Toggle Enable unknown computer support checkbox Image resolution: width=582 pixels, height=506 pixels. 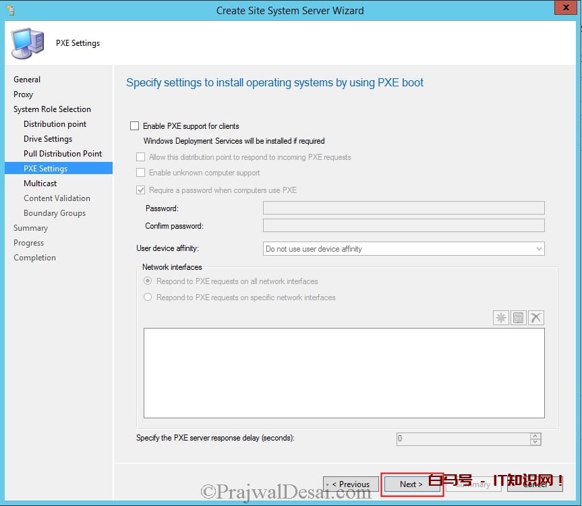[x=141, y=173]
